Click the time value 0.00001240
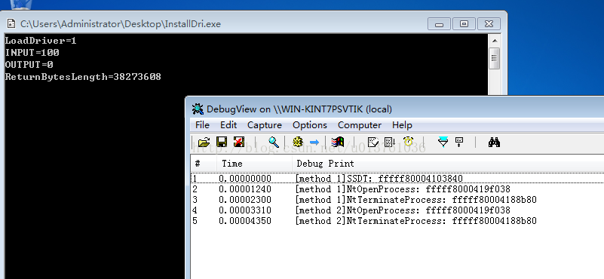This screenshot has width=604, height=279. [245, 189]
